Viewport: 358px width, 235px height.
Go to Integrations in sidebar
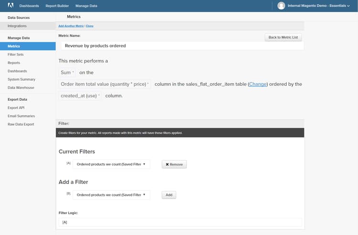click(28, 26)
